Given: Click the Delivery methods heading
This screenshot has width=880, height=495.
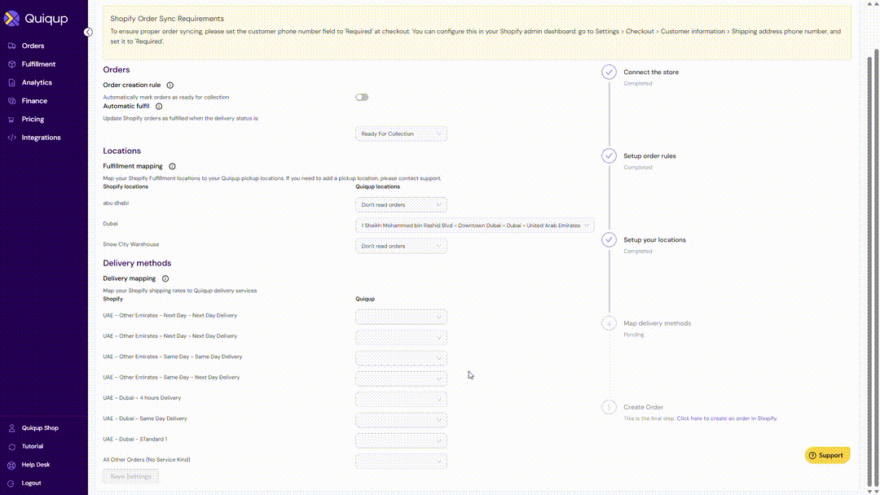Looking at the screenshot, I should click(x=137, y=264).
